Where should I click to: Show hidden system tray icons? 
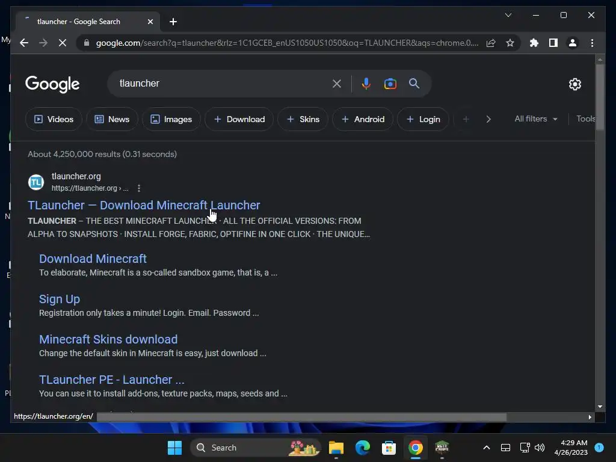point(486,448)
